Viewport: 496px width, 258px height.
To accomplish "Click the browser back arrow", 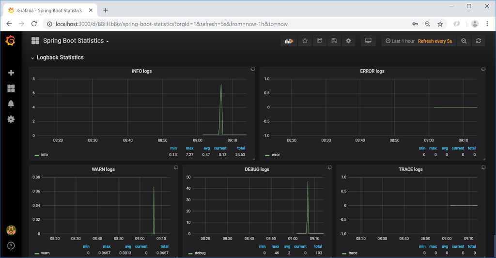I will tap(9, 24).
